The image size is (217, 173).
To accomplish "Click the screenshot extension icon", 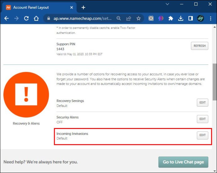I will tap(151, 18).
